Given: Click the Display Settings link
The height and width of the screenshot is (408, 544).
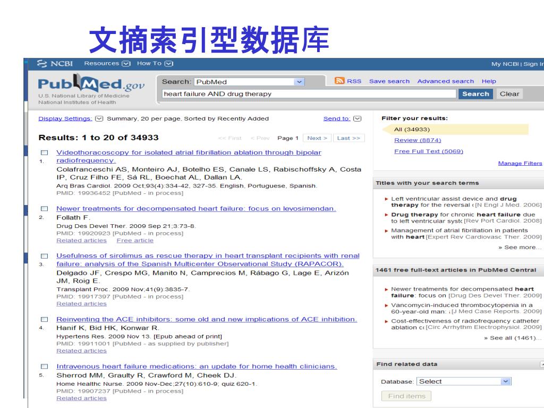Looking at the screenshot, I should [x=65, y=118].
